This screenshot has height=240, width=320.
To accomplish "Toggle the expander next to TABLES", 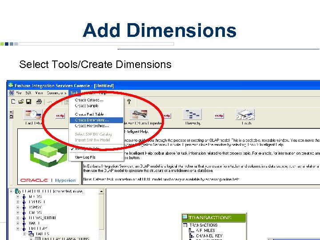I will tap(24, 234).
